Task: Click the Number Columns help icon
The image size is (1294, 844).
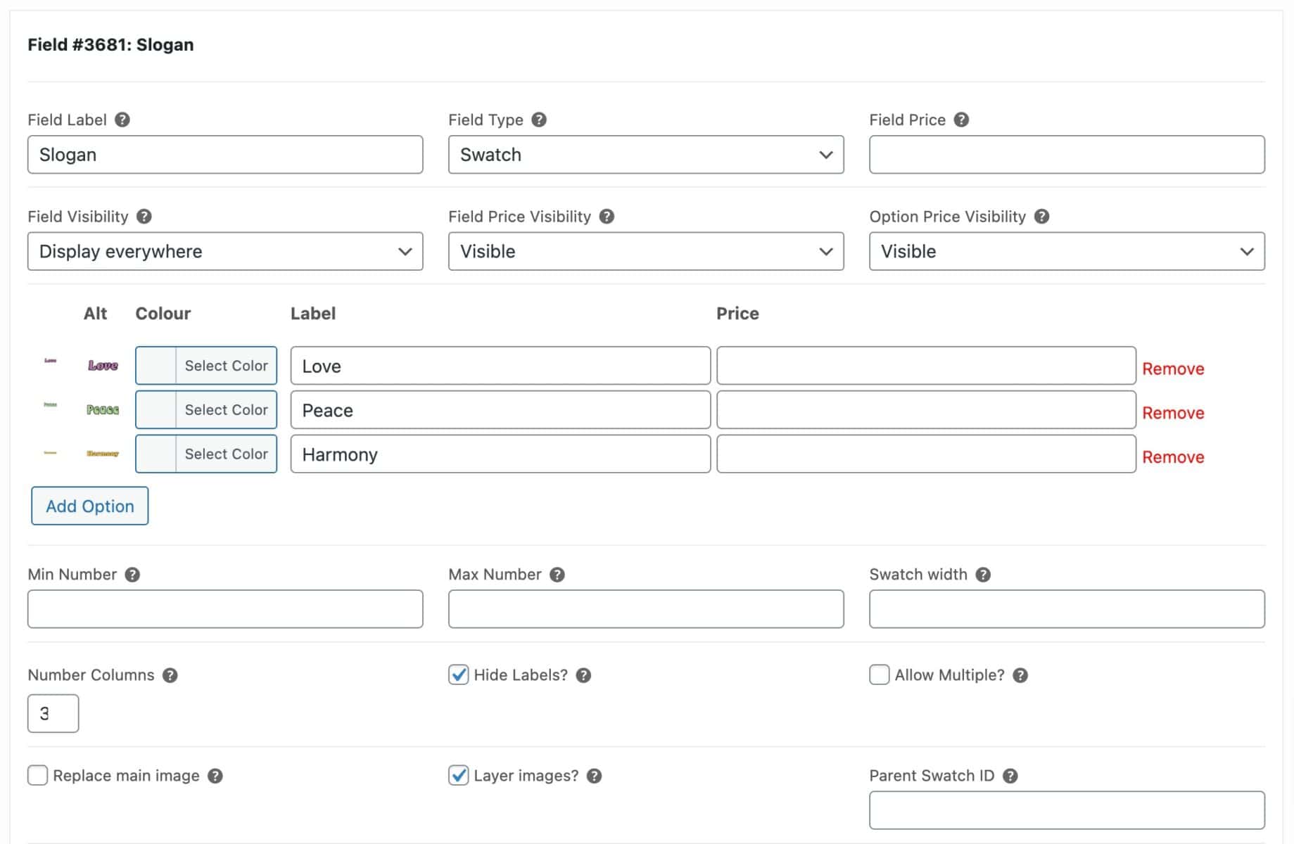Action: pyautogui.click(x=170, y=675)
